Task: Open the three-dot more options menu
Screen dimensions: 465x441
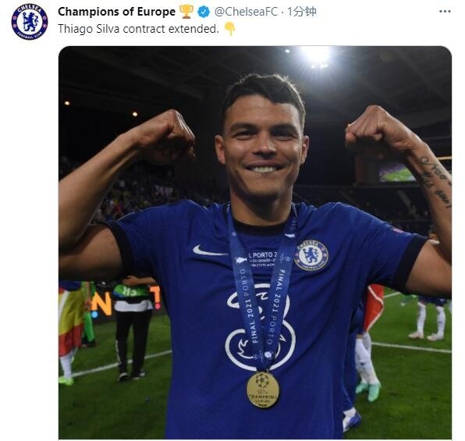Action: click(445, 12)
